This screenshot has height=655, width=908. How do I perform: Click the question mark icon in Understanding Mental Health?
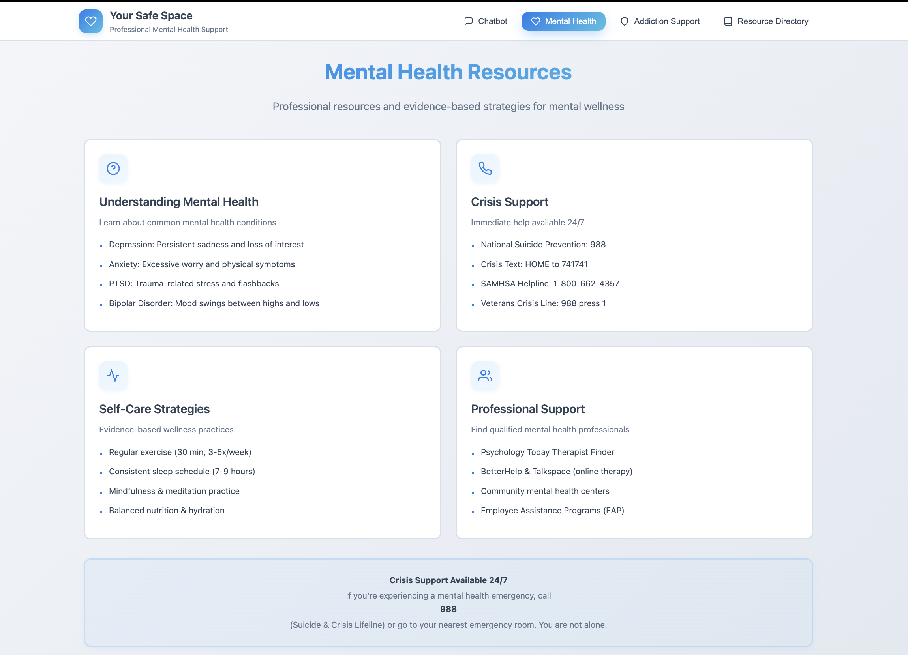[x=113, y=168]
